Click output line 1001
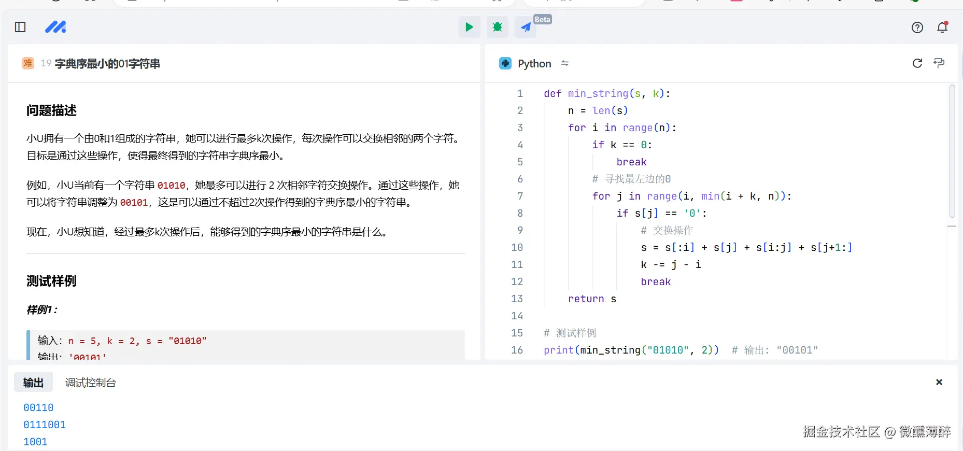 pos(35,442)
